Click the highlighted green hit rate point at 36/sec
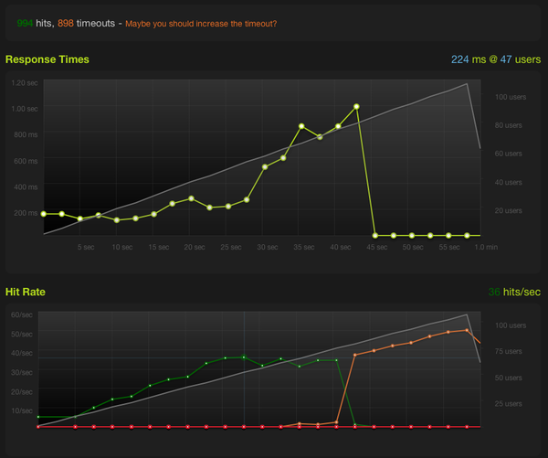 pos(244,357)
